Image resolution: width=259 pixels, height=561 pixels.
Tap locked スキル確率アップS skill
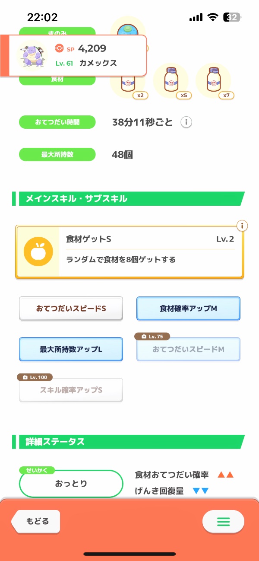tap(71, 390)
